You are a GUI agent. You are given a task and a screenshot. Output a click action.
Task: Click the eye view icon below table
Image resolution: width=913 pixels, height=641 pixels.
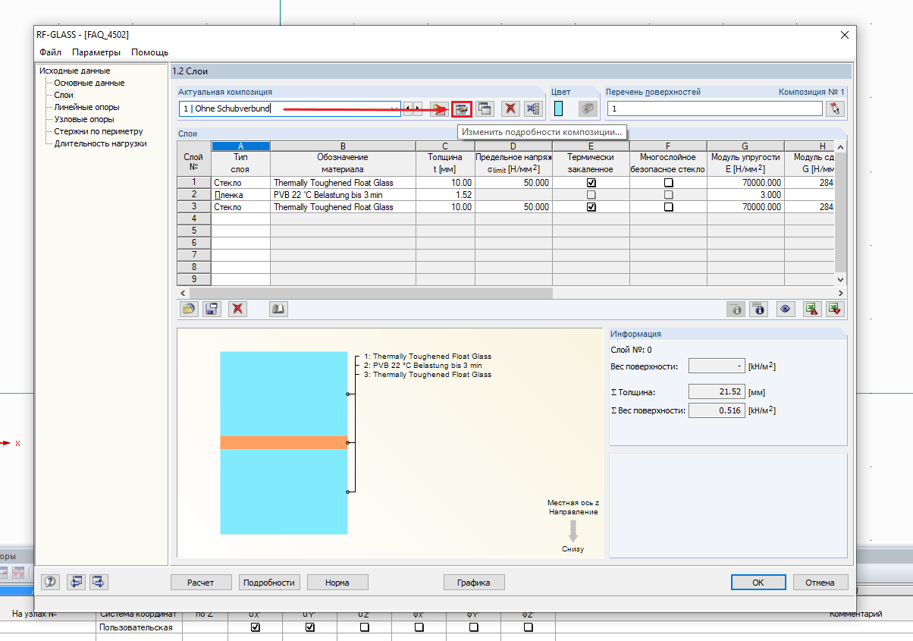785,309
